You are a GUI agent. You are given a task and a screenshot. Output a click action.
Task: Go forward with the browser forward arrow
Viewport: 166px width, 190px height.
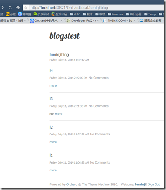[2, 7]
